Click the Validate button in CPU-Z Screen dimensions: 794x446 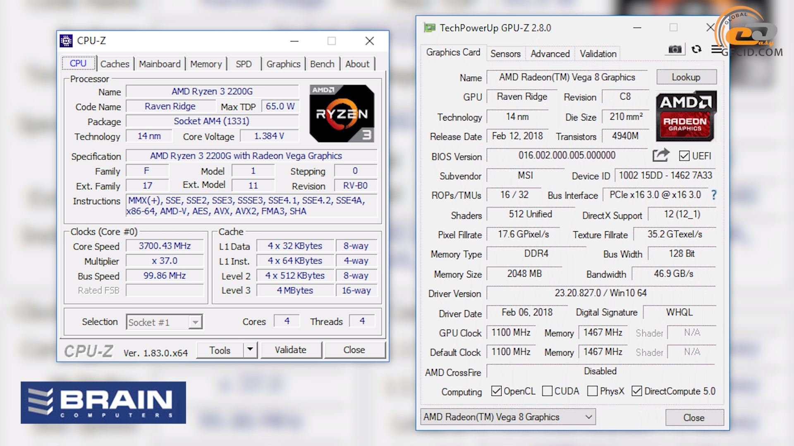point(289,351)
